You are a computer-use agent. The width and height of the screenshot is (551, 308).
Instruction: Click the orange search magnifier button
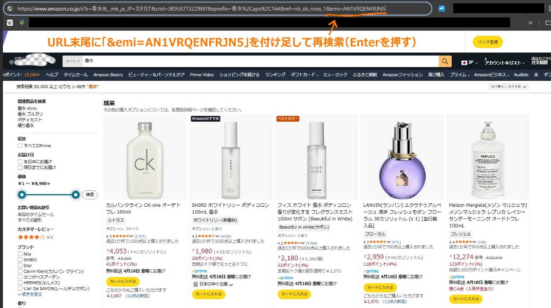point(445,61)
